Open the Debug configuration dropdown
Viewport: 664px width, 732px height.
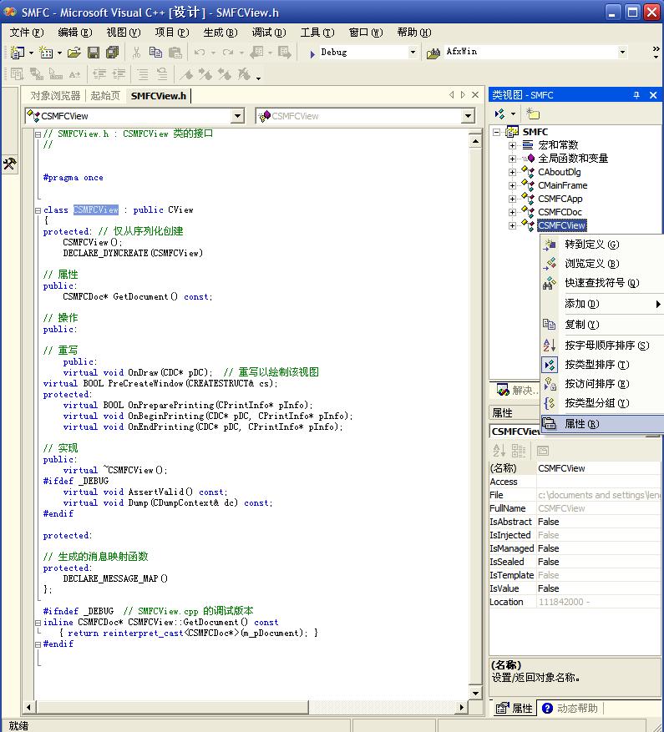pos(413,53)
